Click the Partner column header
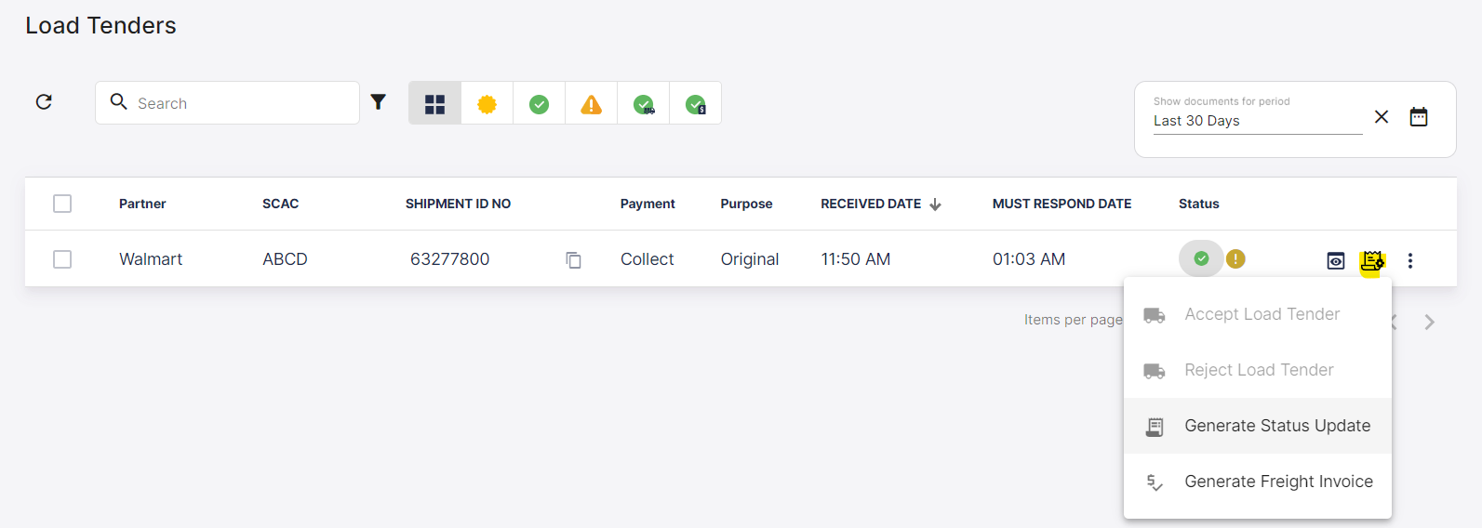 pos(142,204)
